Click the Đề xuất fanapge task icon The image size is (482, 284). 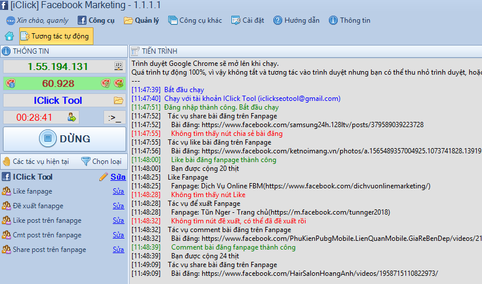click(x=6, y=206)
